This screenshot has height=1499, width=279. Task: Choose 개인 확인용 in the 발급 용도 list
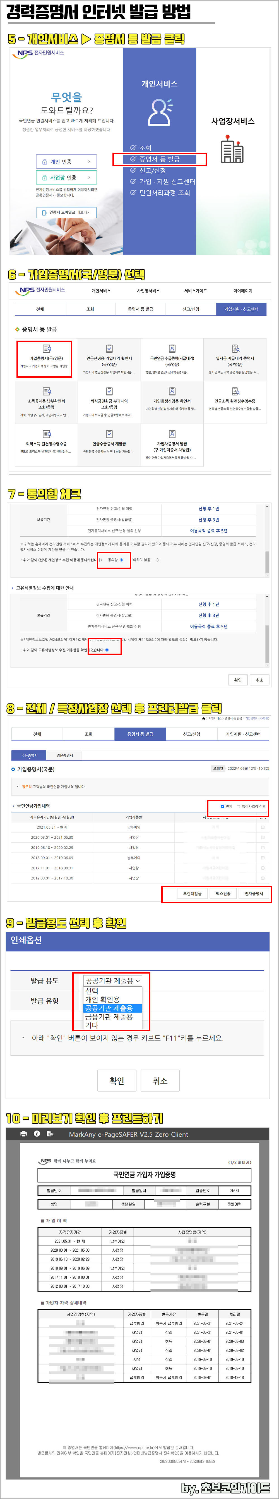pos(113,999)
